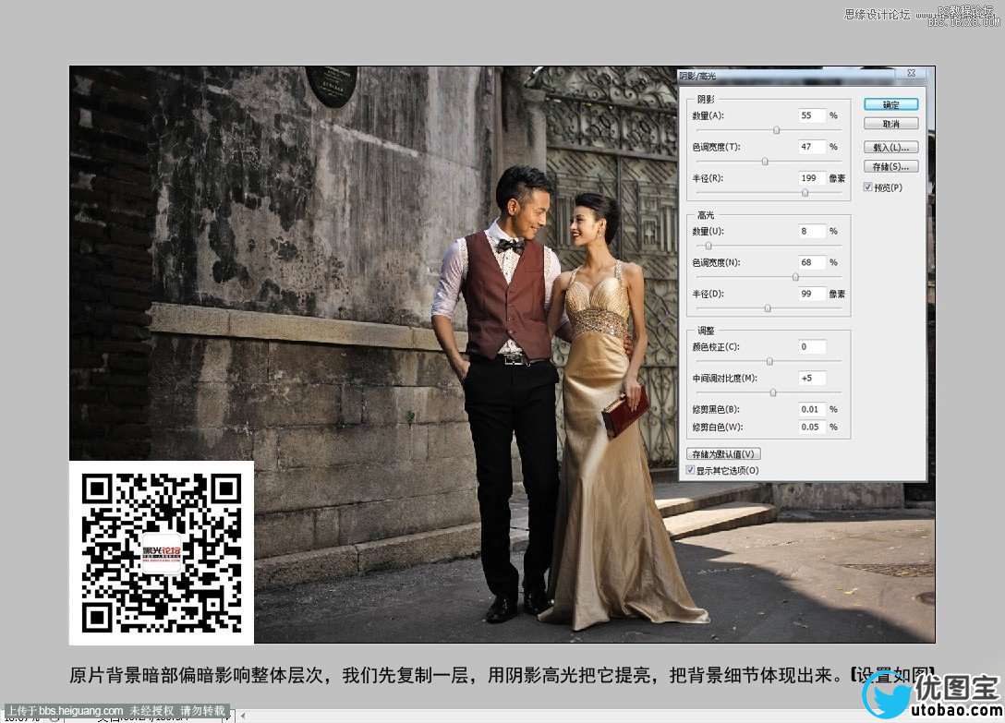Click the highlights 数量(U) field showing 8
Screen dimensions: 1005x723
(812, 231)
